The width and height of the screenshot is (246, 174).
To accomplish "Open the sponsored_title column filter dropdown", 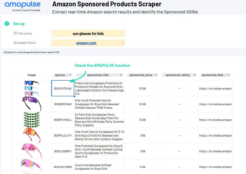I will pos(121,75).
